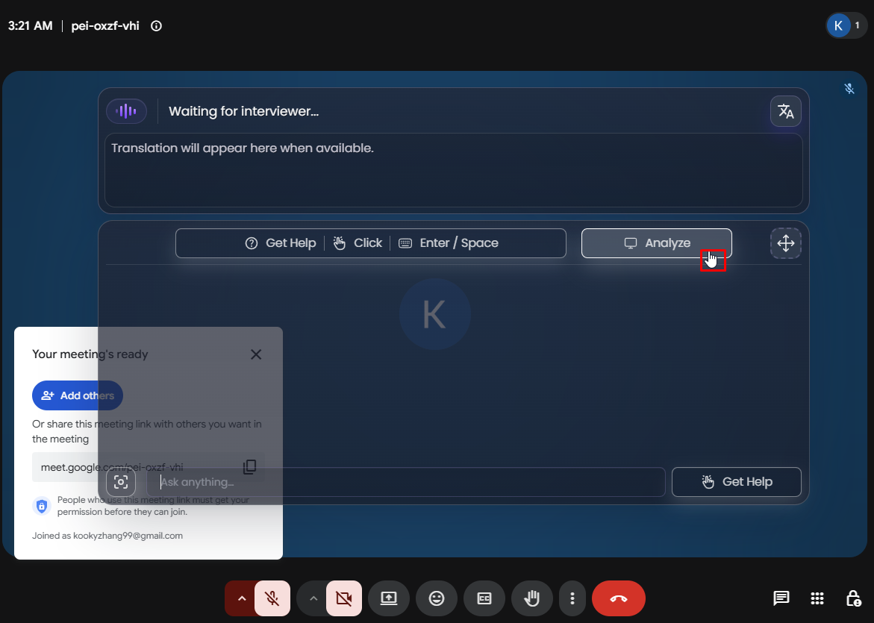This screenshot has height=623, width=874.
Task: Click the meeting code pei-oxzf-vhi
Action: coord(105,25)
